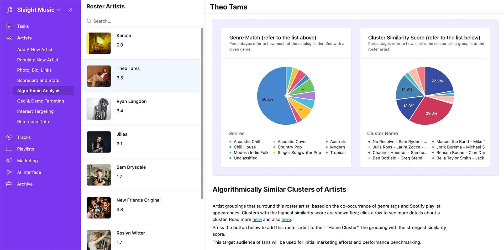This screenshot has width=504, height=250.
Task: Toggle Benson Boone cluster legend item
Action: [x=460, y=153]
